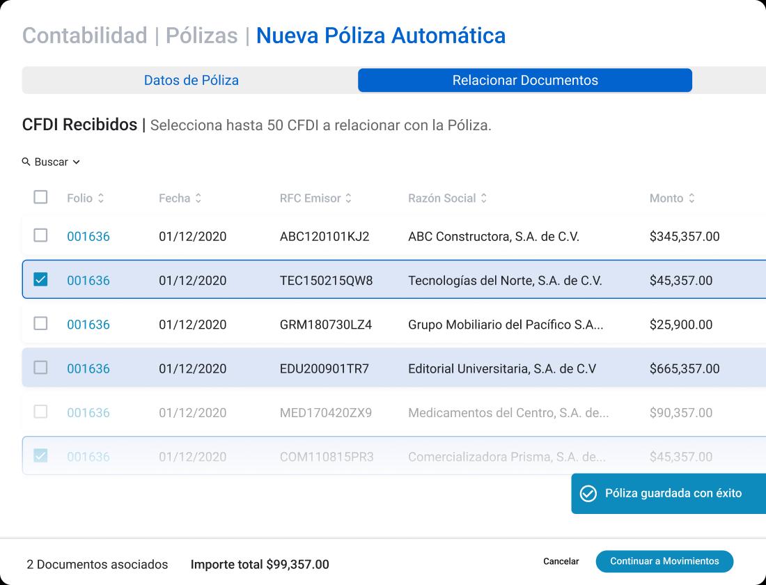Check the ABC Constructora row checkbox
Viewport: 766px width, 585px height.
[x=40, y=235]
